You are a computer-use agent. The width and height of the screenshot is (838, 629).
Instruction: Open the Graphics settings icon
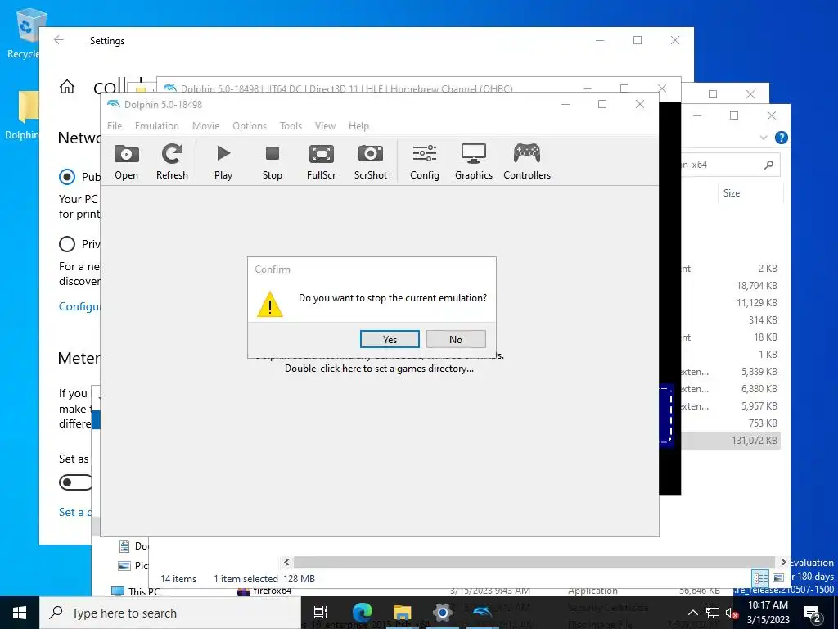tap(474, 162)
